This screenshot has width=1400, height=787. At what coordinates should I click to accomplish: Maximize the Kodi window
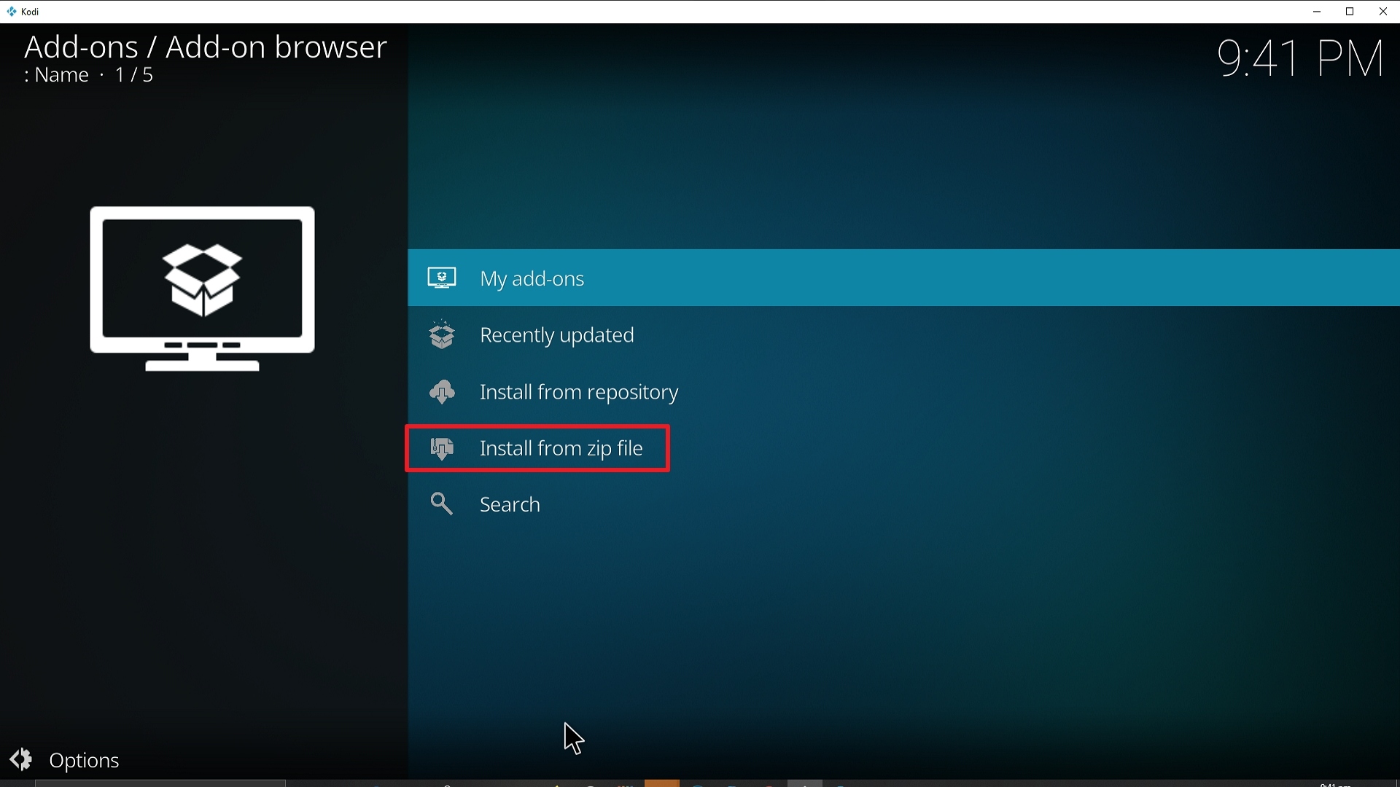pos(1350,12)
